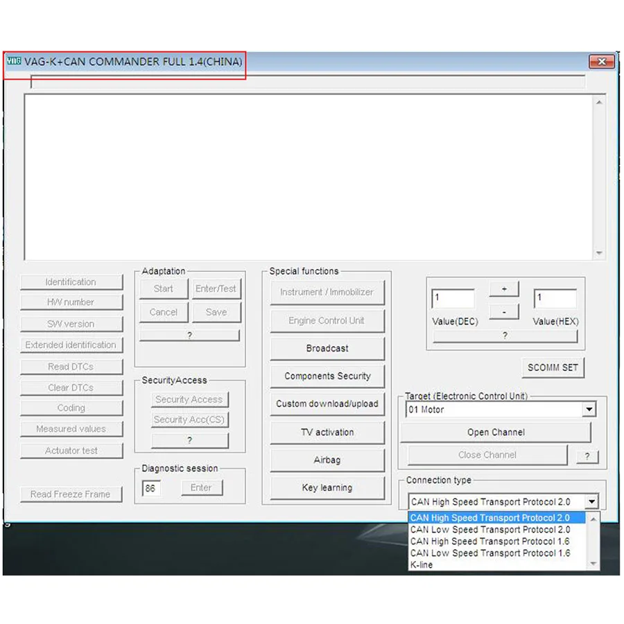Image resolution: width=624 pixels, height=624 pixels.
Task: Select CAN Low Speed Transport Protocol 1.6
Action: (x=496, y=553)
